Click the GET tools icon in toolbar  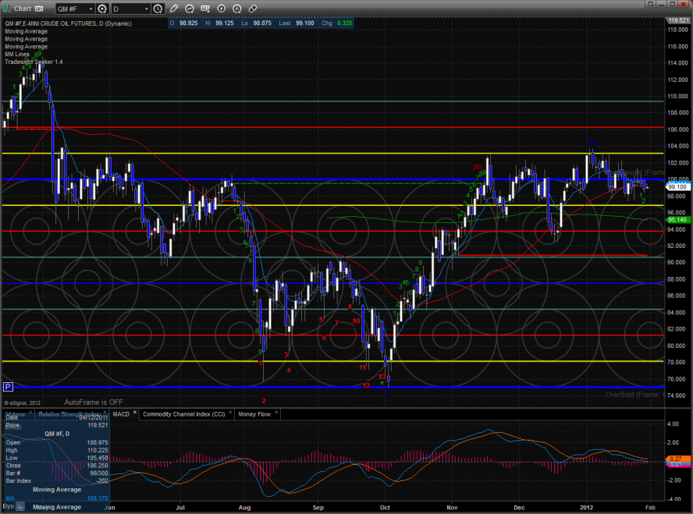(205, 9)
